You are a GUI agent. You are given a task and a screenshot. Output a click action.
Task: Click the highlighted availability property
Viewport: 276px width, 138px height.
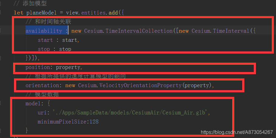tap(44, 31)
